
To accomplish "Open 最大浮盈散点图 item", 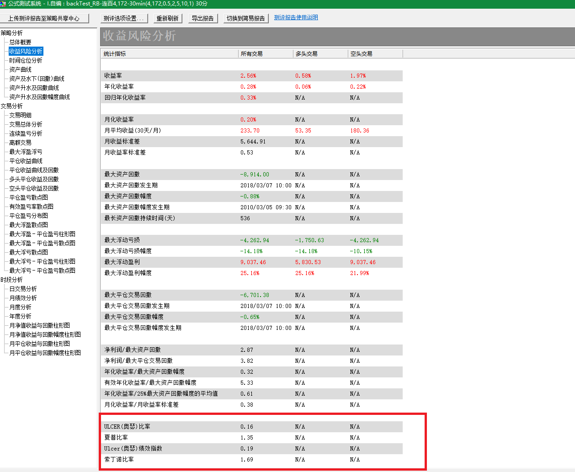I will pos(28,225).
